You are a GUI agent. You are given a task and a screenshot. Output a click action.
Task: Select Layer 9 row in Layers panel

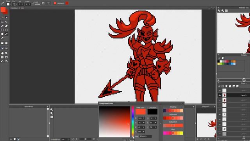point(234,95)
